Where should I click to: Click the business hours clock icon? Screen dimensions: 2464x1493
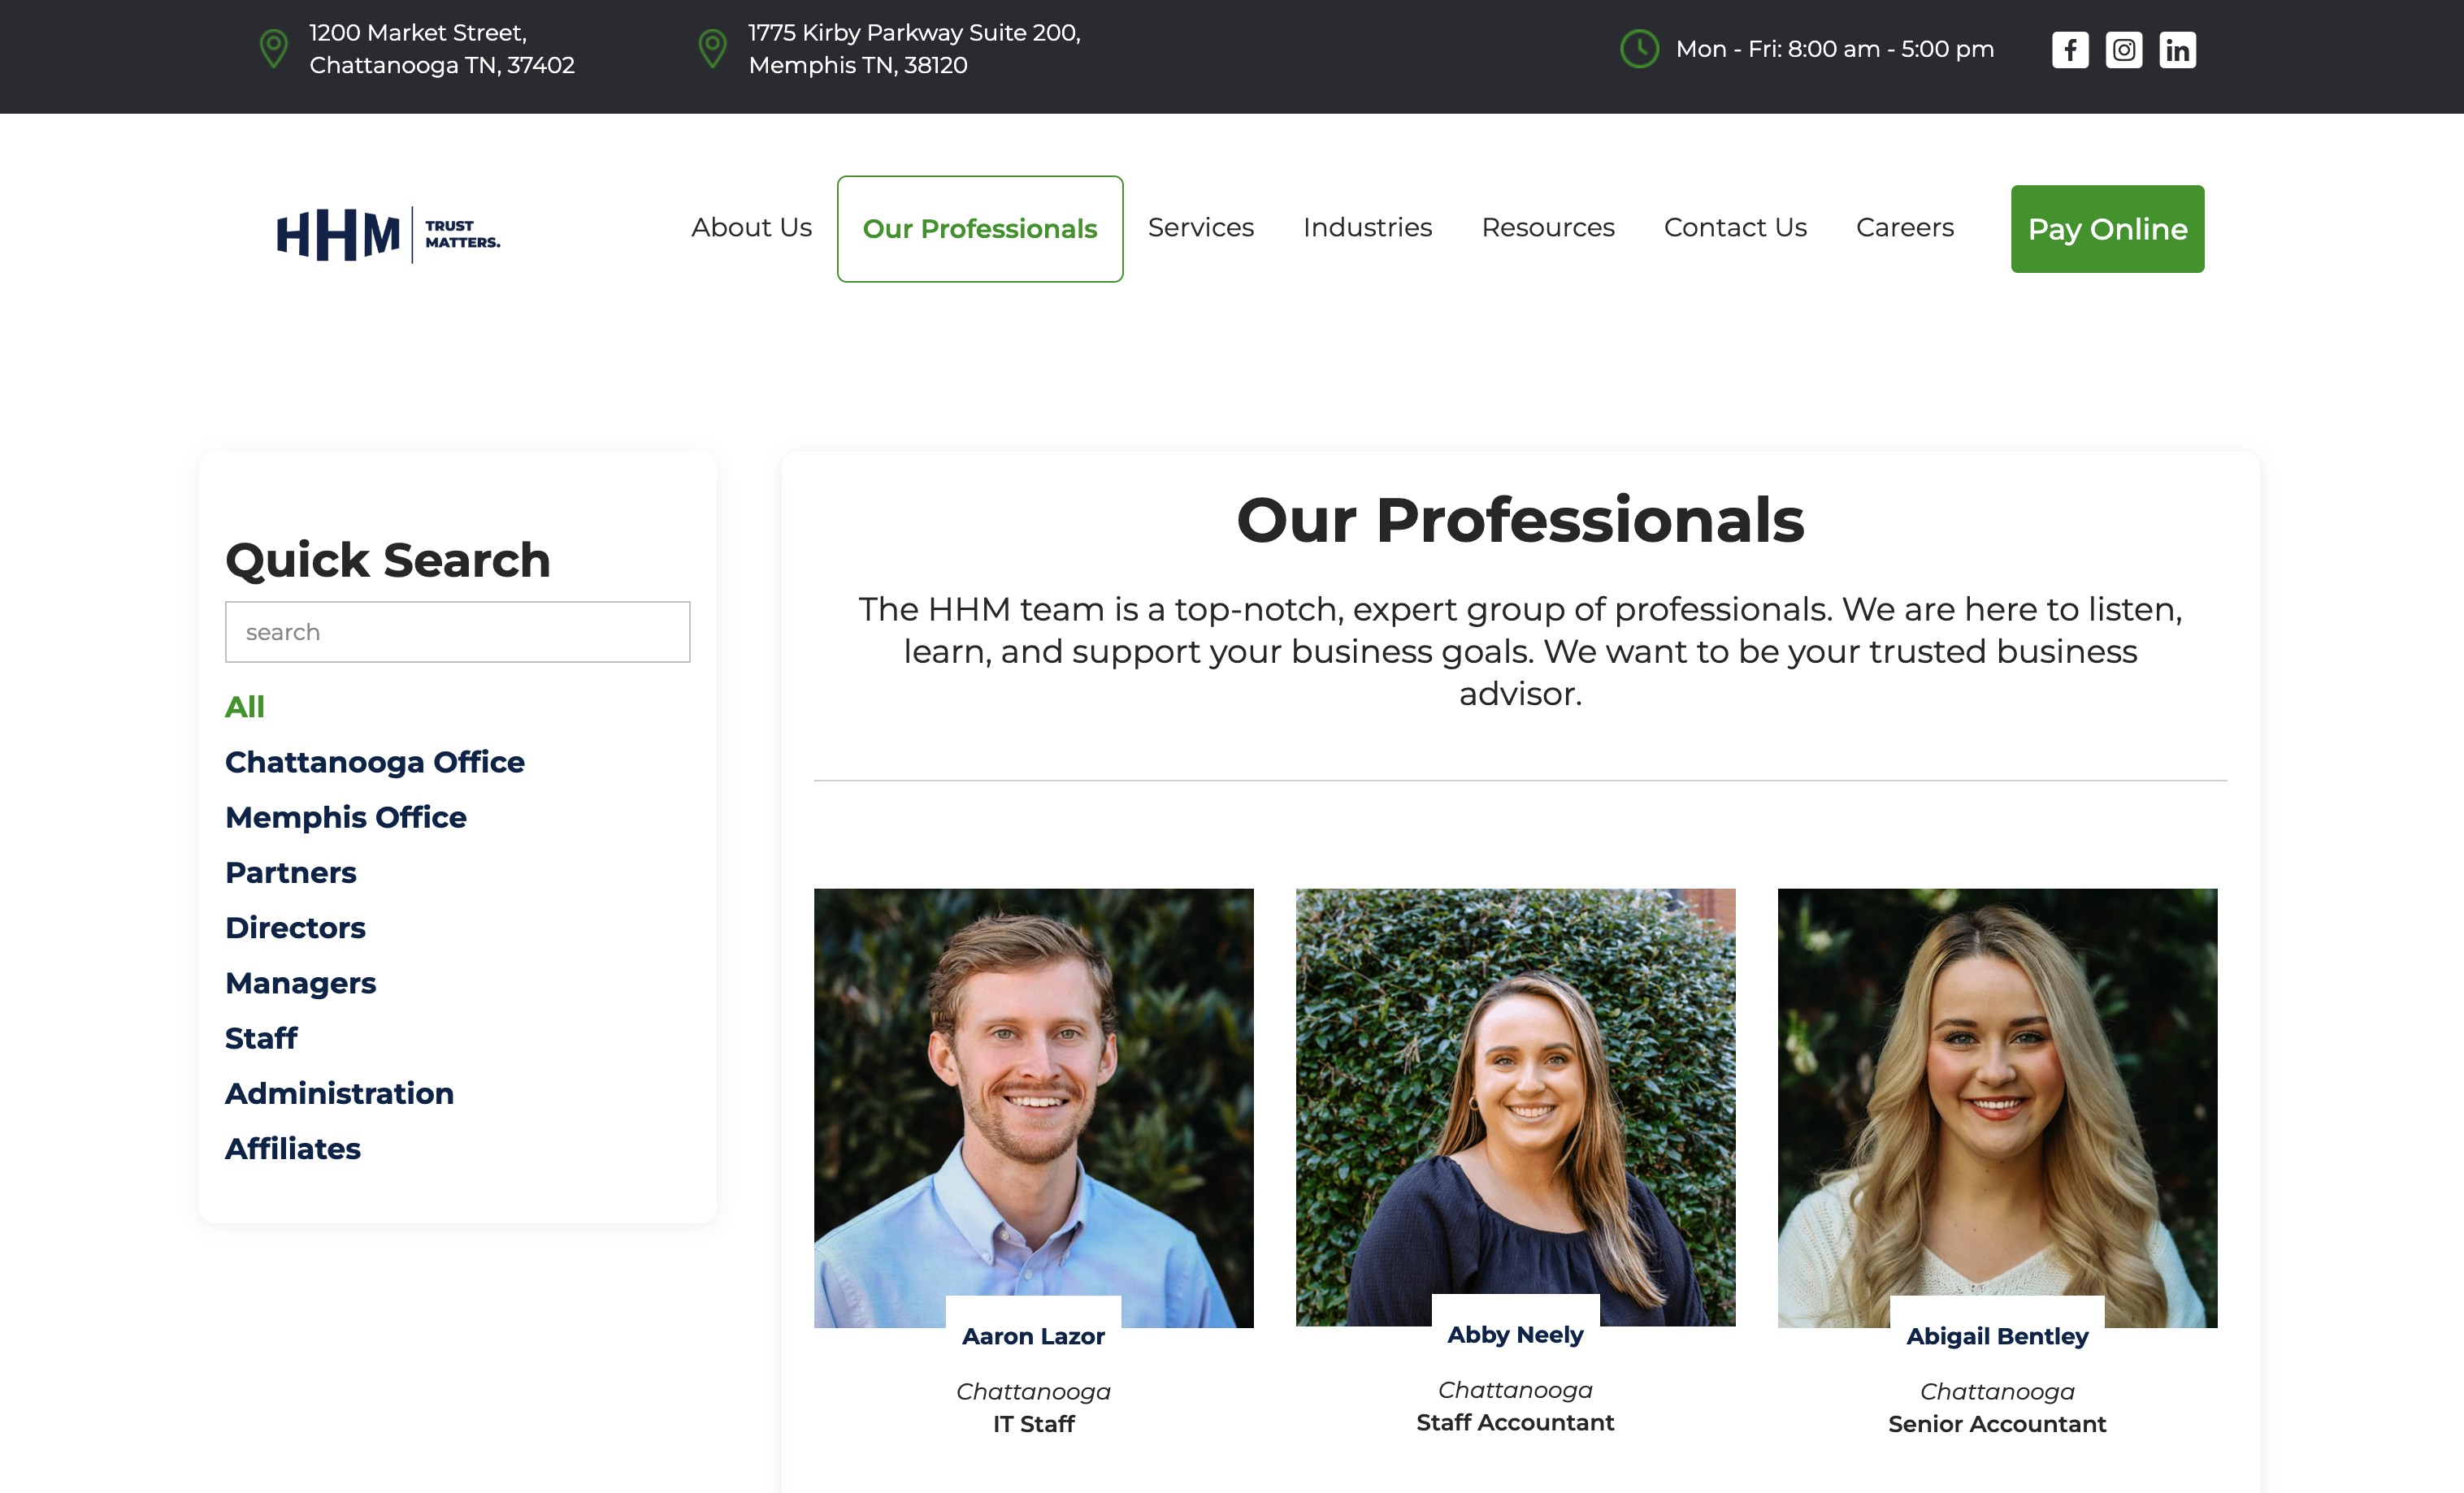(x=1639, y=48)
